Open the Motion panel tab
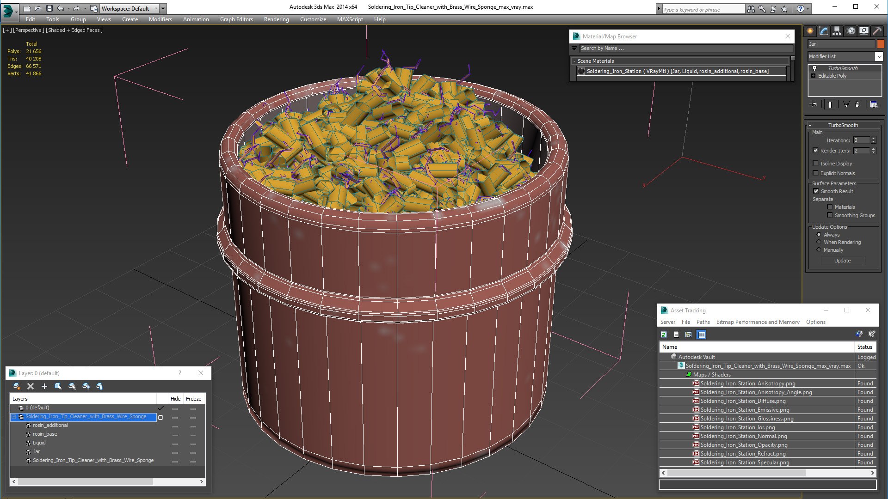Image resolution: width=888 pixels, height=499 pixels. pyautogui.click(x=851, y=31)
